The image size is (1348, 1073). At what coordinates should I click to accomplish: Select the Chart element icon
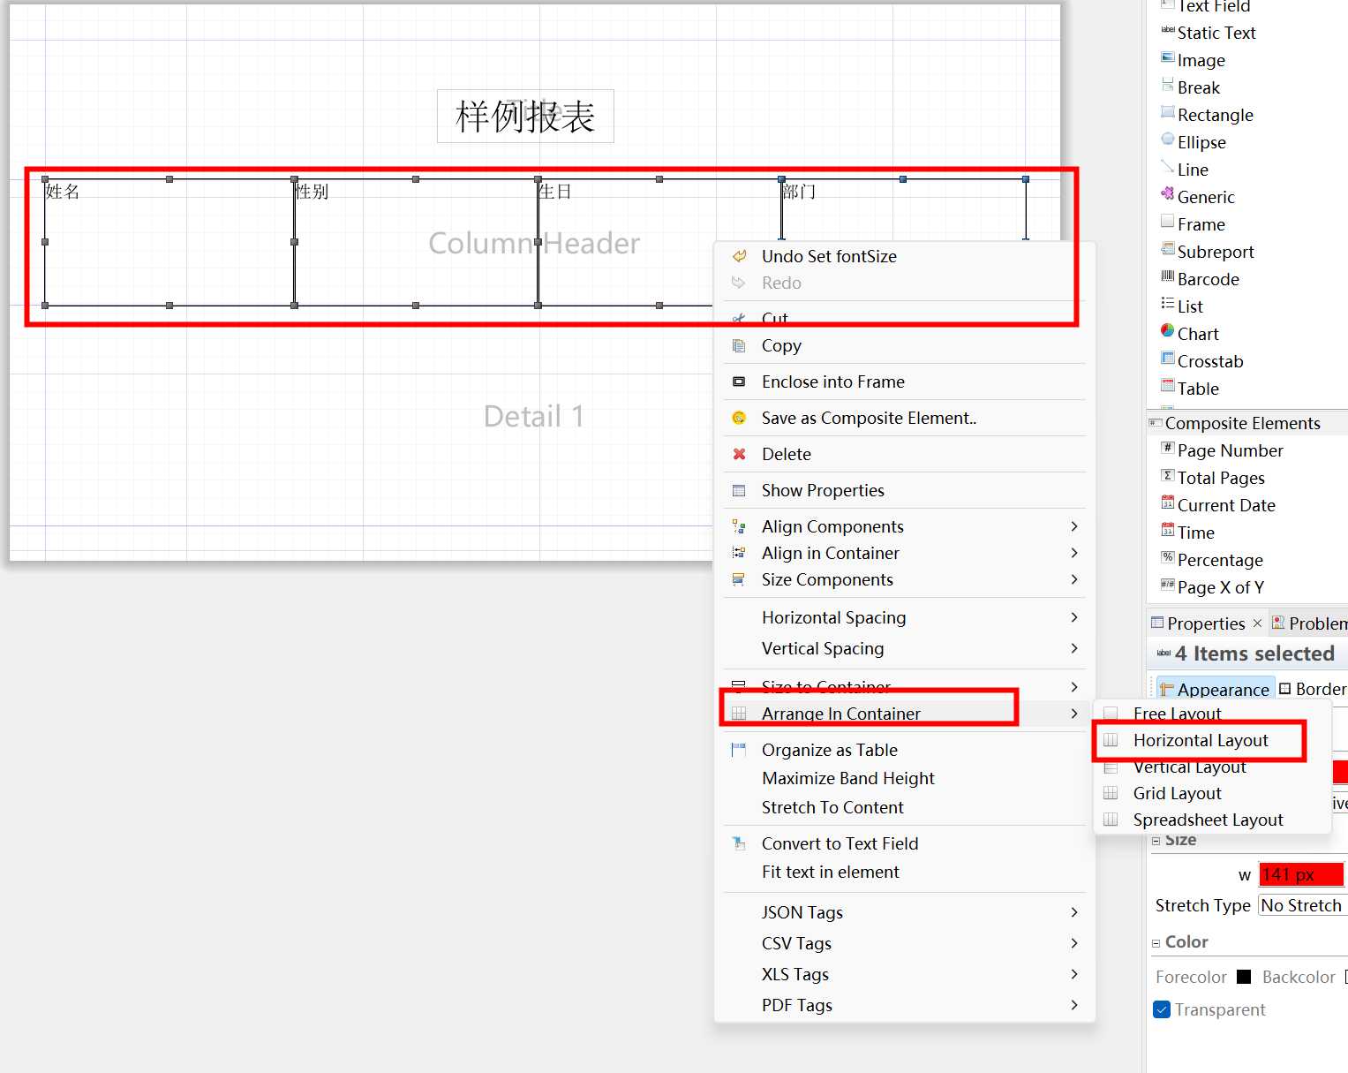tap(1167, 332)
